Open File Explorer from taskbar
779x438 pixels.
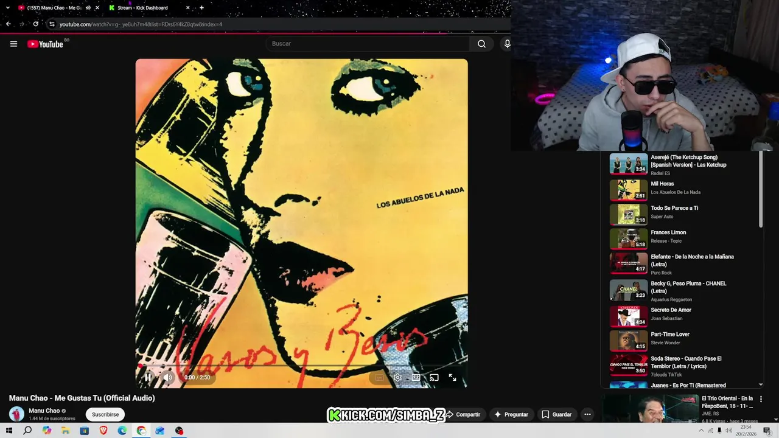tap(66, 431)
